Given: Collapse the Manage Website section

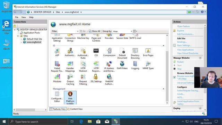Looking at the screenshot, I should [200, 58].
